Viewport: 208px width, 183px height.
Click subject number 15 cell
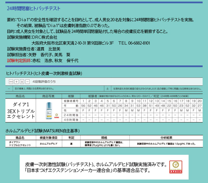(169, 101)
